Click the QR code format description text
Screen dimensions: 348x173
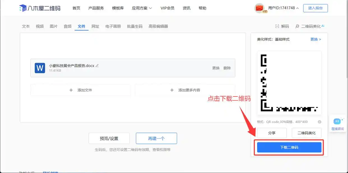tap(282, 122)
